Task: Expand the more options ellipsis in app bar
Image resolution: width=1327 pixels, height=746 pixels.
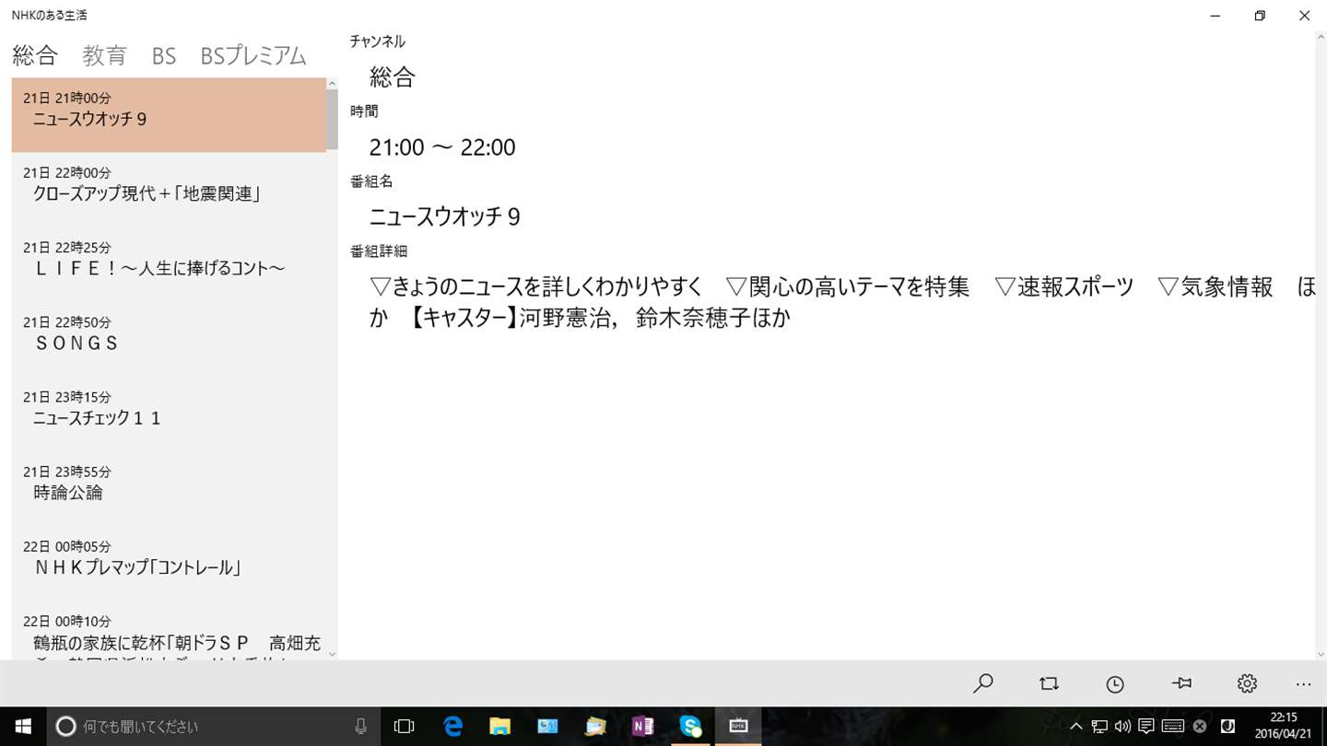Action: coord(1303,684)
